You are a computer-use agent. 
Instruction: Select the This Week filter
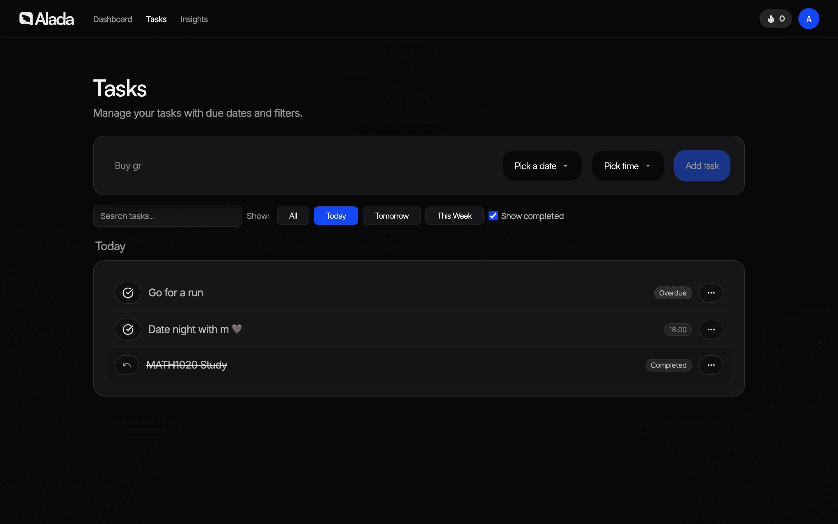tap(454, 215)
